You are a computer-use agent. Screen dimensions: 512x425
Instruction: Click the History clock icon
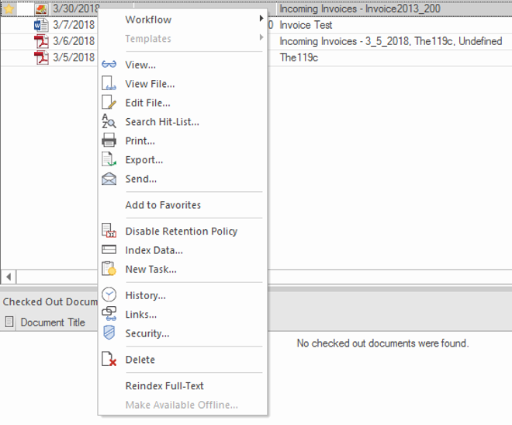point(109,294)
